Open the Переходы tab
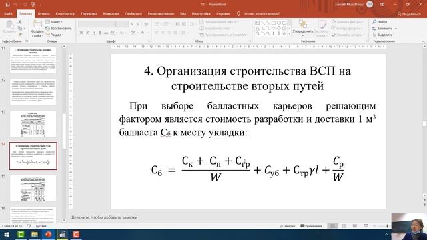This screenshot has width=427, height=240. click(x=89, y=13)
